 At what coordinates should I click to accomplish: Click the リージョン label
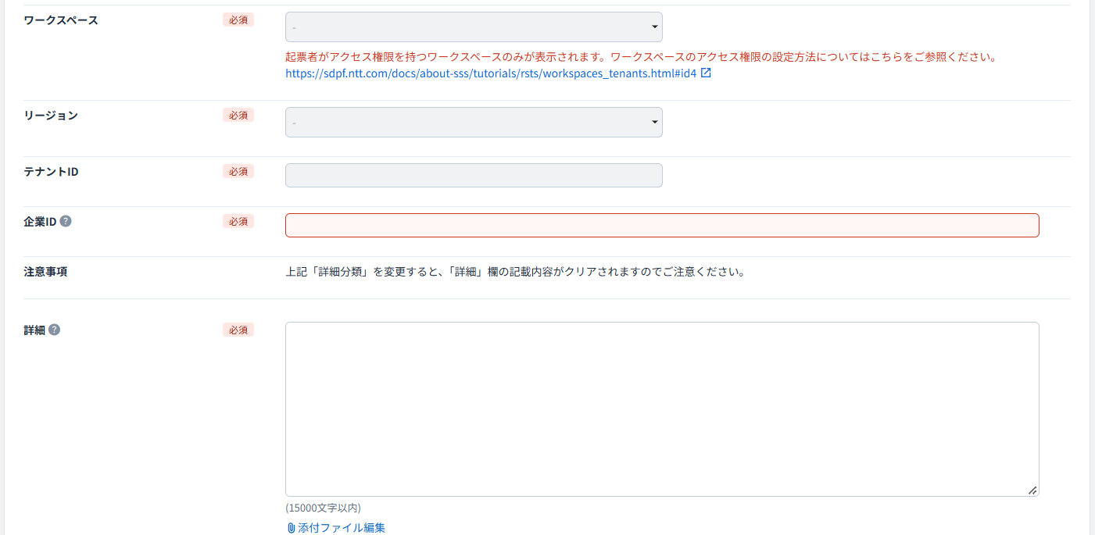click(x=51, y=116)
